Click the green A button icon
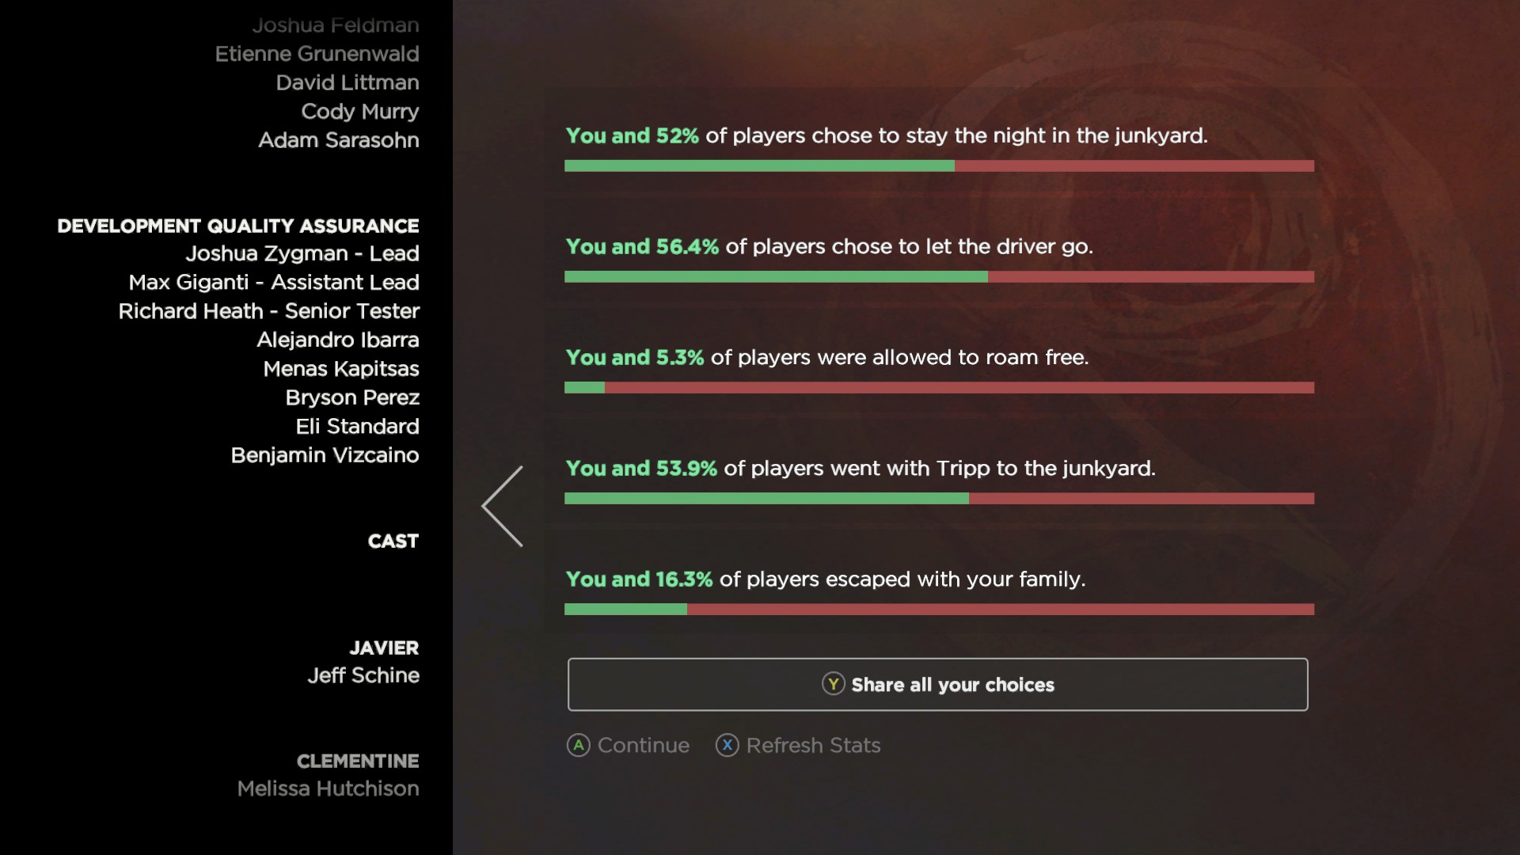This screenshot has height=855, width=1520. (579, 745)
